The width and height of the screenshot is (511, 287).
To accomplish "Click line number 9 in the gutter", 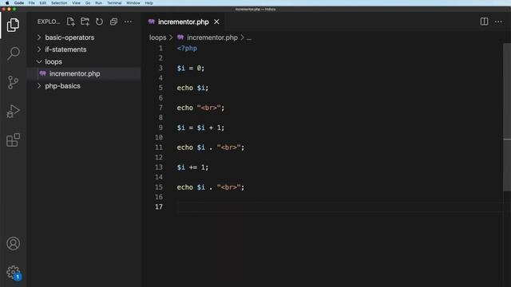I will [x=160, y=128].
